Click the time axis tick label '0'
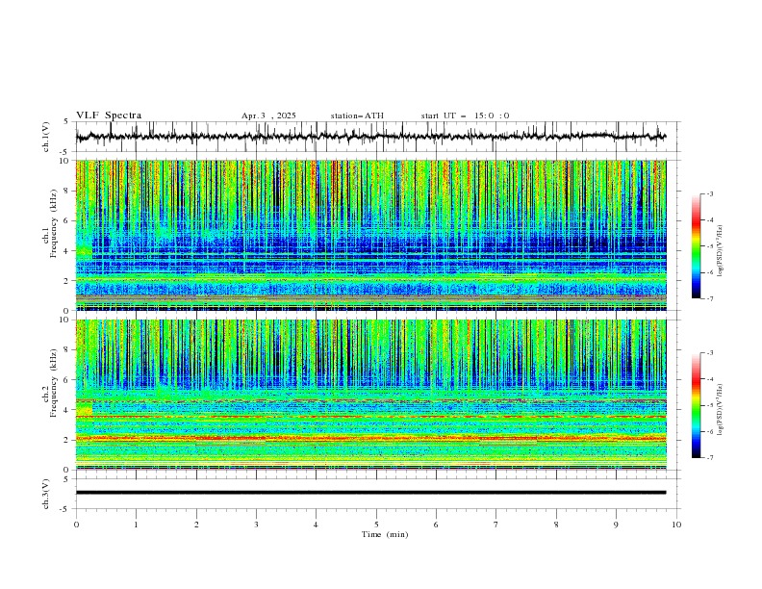This screenshot has height=589, width=762. [x=76, y=525]
